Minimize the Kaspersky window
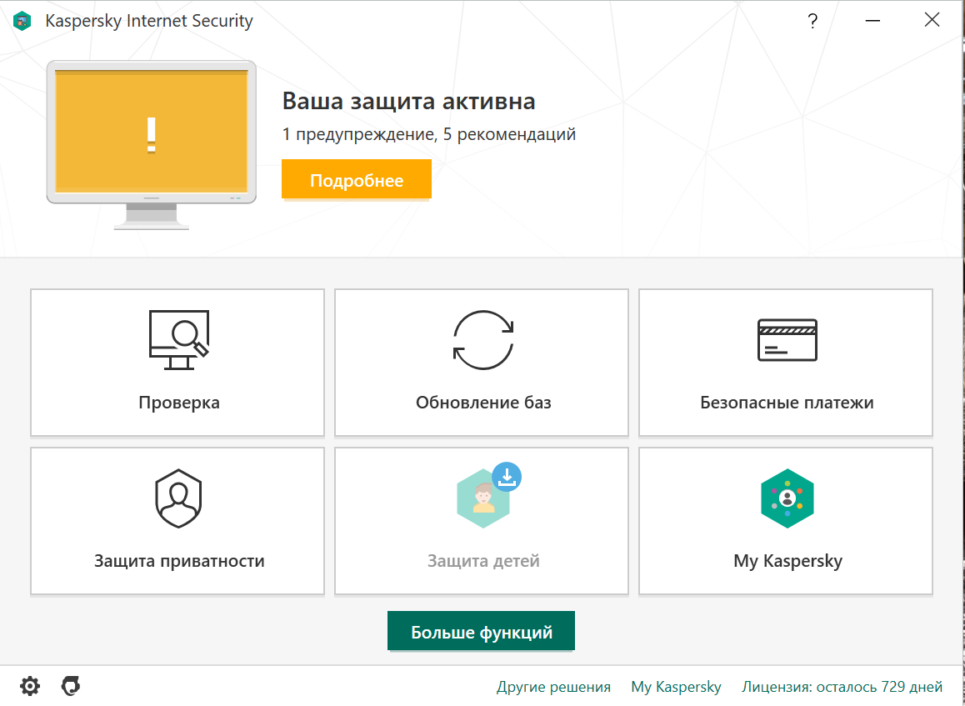This screenshot has width=965, height=706. tap(872, 21)
